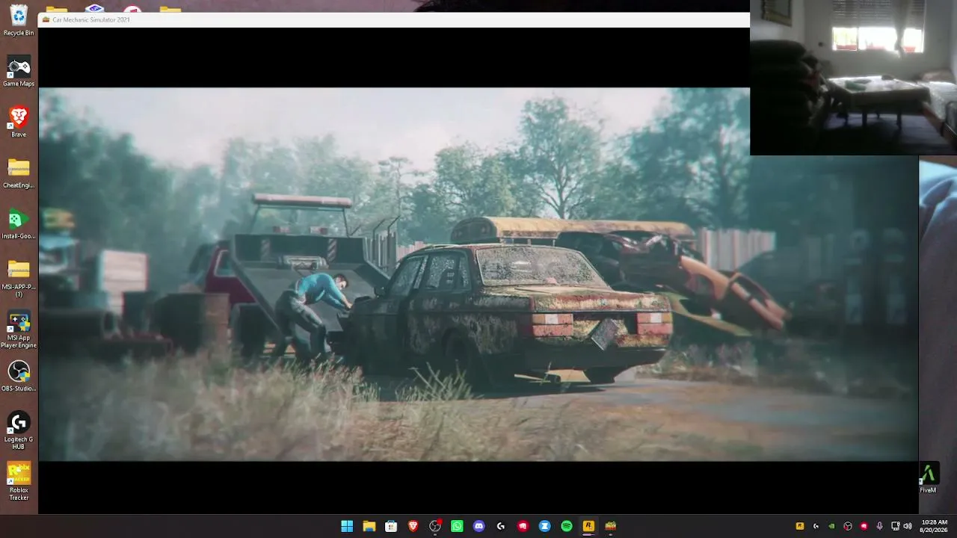Select the Install-Goo... desktop shortcut
The image size is (957, 538).
coord(19,223)
